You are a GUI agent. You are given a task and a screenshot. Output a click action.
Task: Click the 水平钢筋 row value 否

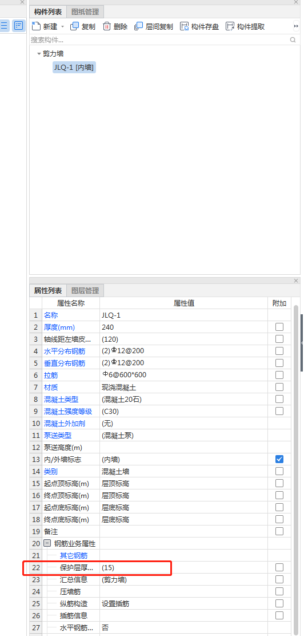(x=105, y=627)
